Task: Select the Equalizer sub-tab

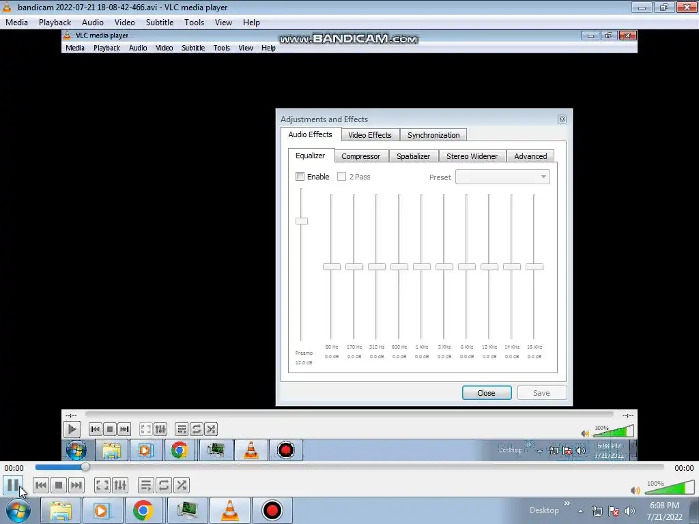Action: tap(311, 156)
